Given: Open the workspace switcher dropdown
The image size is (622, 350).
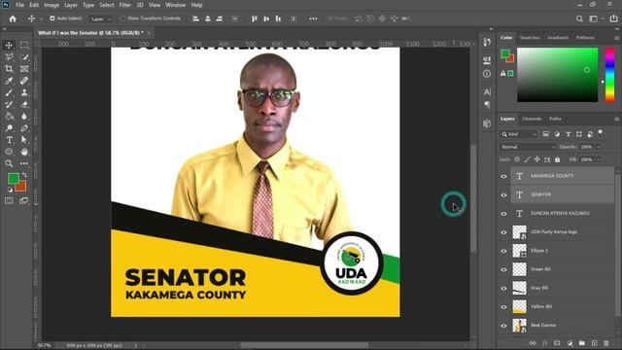Looking at the screenshot, I should click(x=595, y=18).
